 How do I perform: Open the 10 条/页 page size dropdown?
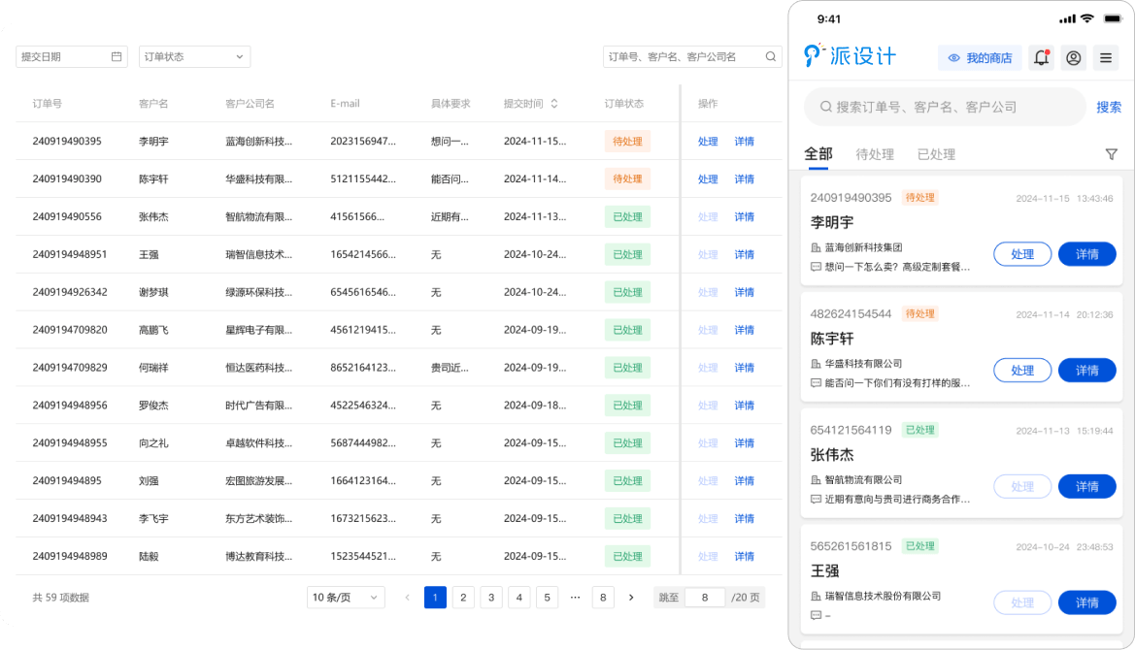[346, 598]
